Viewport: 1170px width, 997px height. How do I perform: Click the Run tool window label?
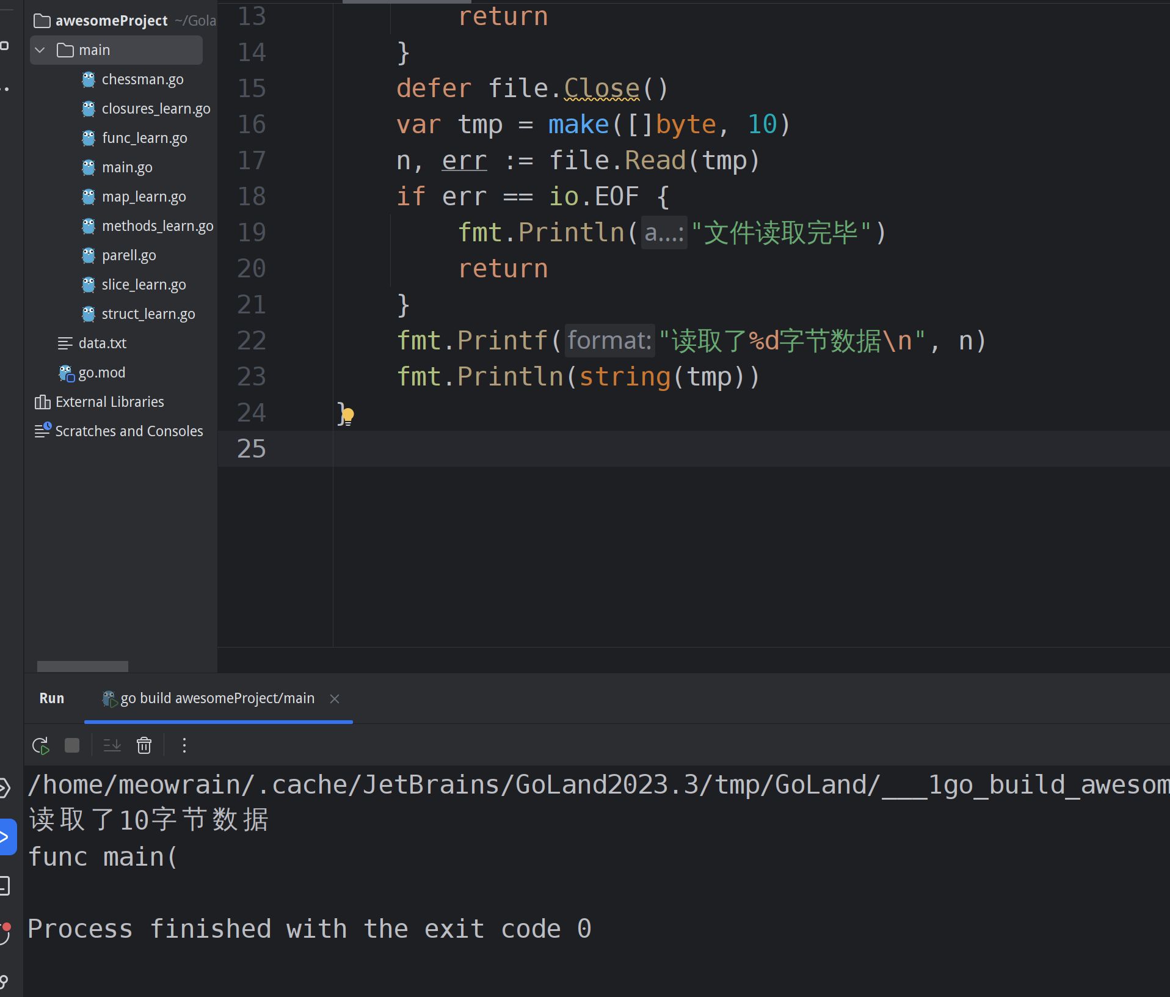pos(52,698)
